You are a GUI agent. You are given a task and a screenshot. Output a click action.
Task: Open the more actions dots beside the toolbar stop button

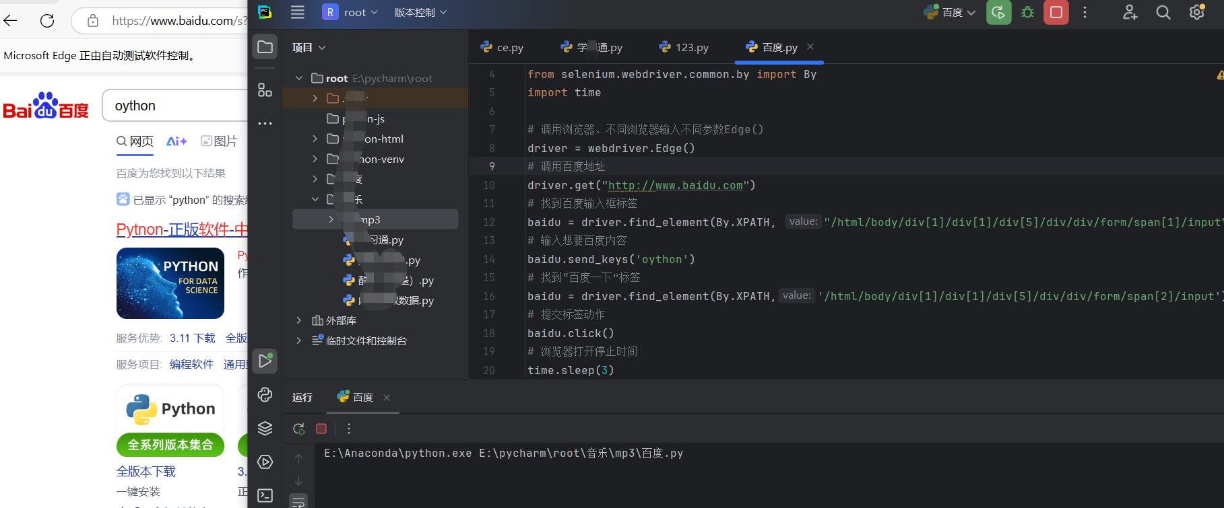point(1085,12)
